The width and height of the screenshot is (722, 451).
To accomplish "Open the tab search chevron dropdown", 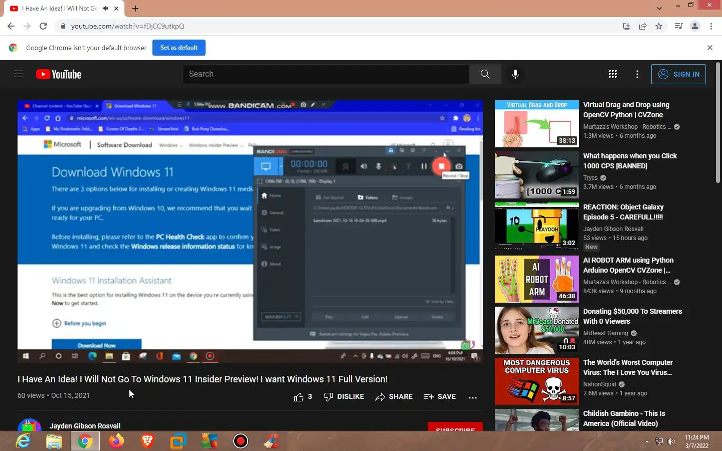I will pyautogui.click(x=659, y=9).
